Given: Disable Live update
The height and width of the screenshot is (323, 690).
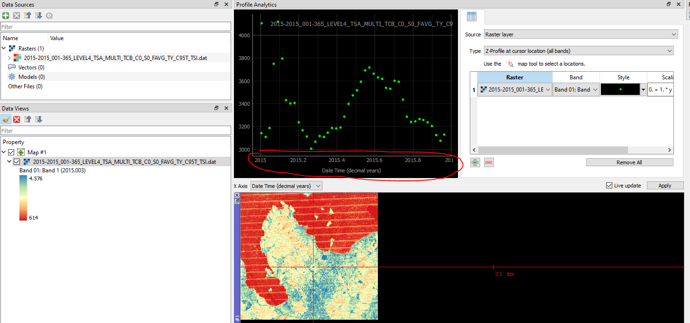Looking at the screenshot, I should tap(609, 185).
